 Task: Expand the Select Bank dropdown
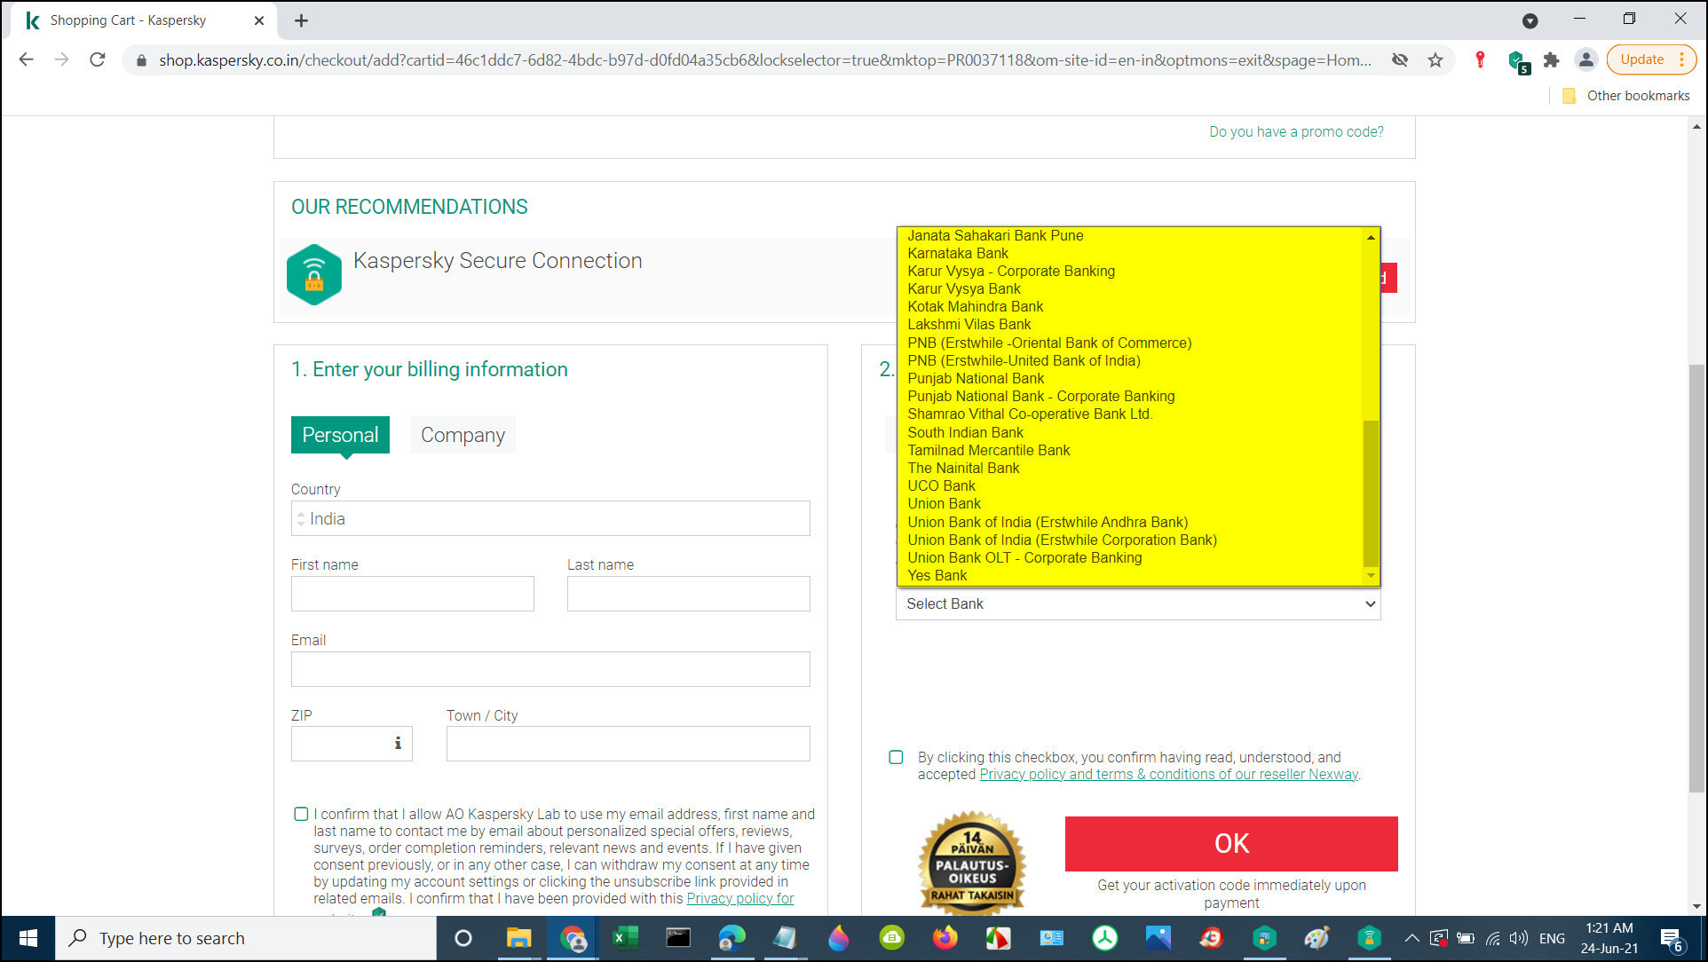[x=1137, y=603]
